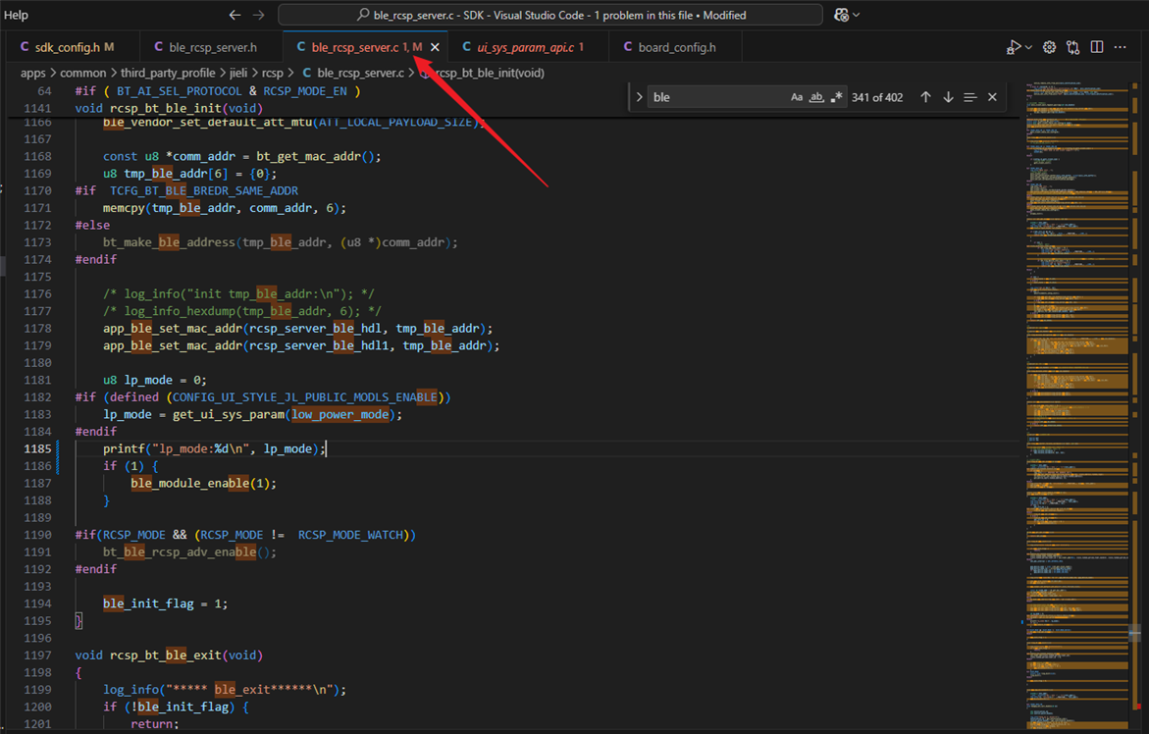The image size is (1149, 734).
Task: Toggle Use Regular Expression in find widget
Action: coord(836,97)
